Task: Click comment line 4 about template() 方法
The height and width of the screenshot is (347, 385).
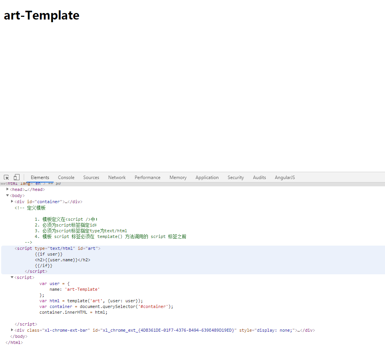Action: tap(110, 236)
